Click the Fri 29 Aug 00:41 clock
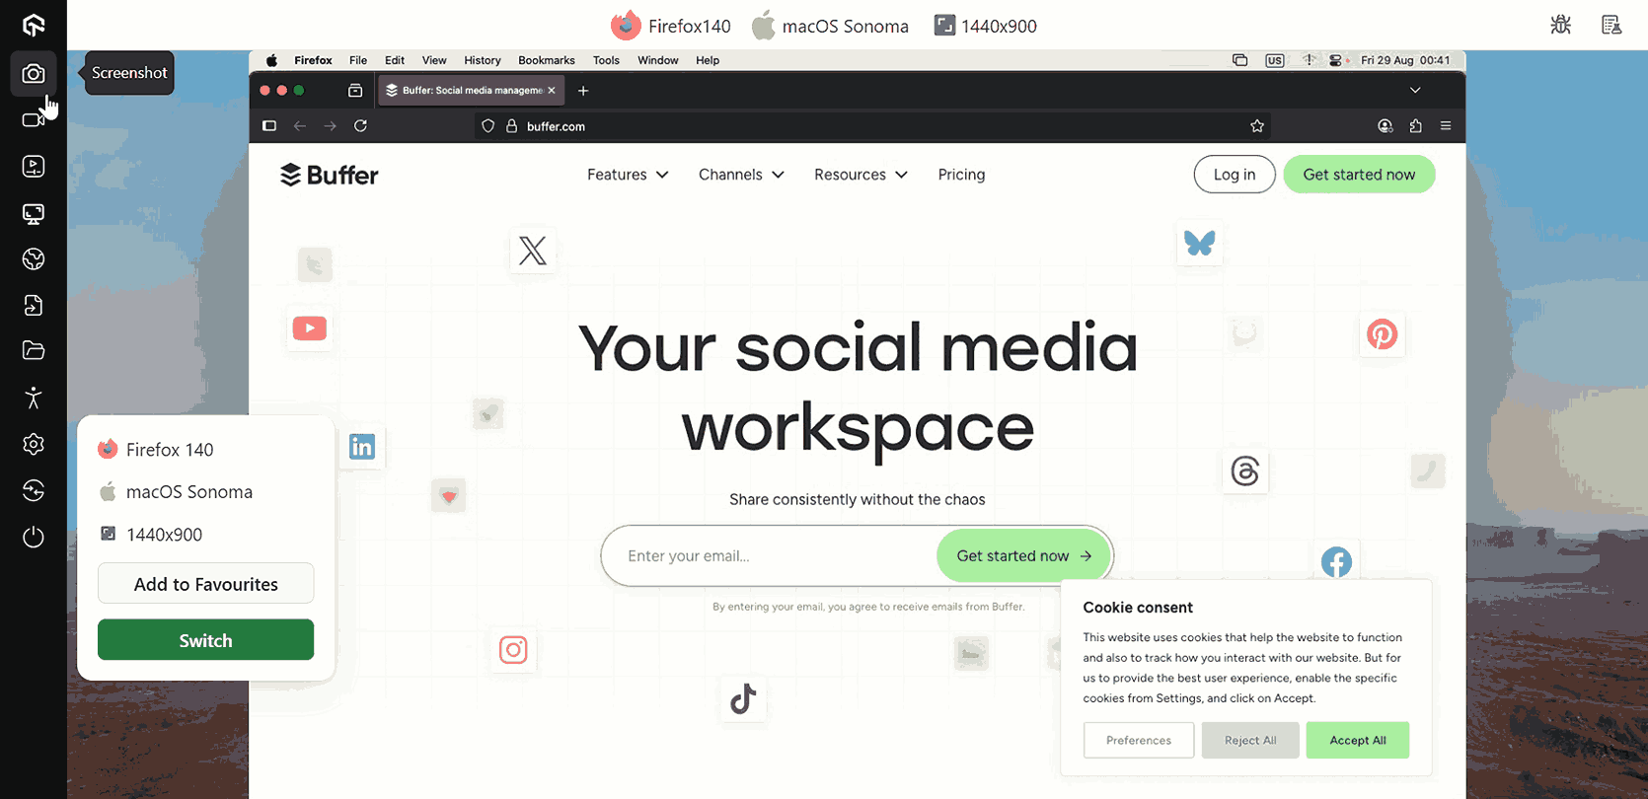1648x799 pixels. (1405, 60)
